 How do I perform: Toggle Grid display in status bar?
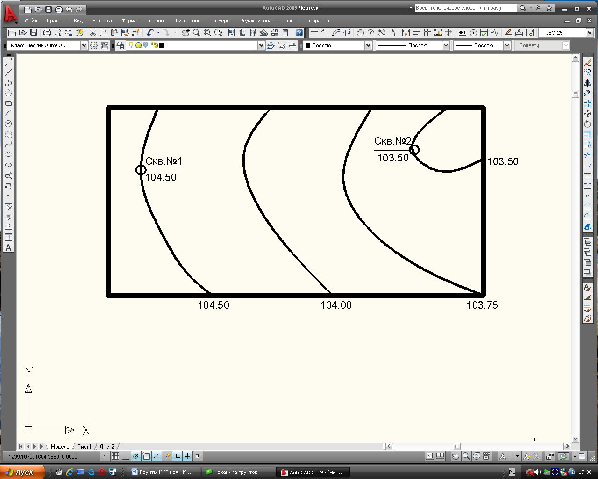[x=115, y=457]
